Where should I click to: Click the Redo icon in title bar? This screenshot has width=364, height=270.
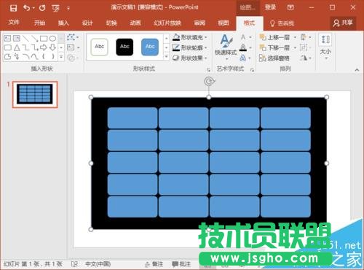(x=42, y=8)
